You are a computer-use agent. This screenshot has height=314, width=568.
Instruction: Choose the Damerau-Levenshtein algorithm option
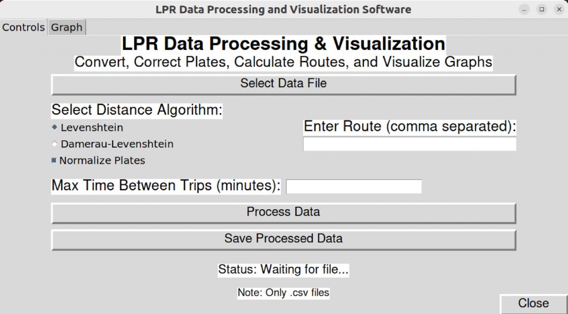click(x=113, y=144)
